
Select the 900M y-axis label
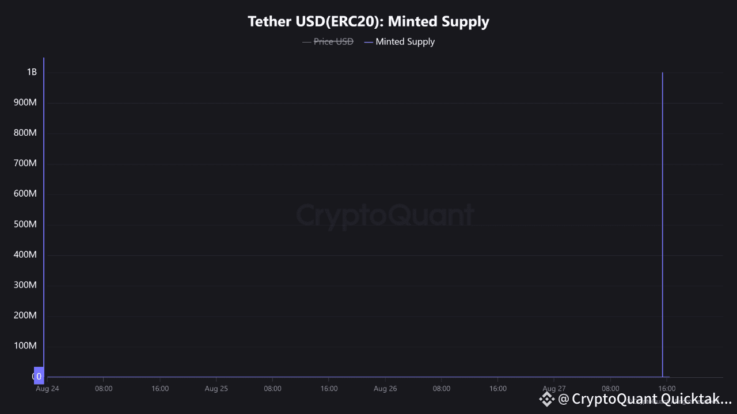coord(25,102)
